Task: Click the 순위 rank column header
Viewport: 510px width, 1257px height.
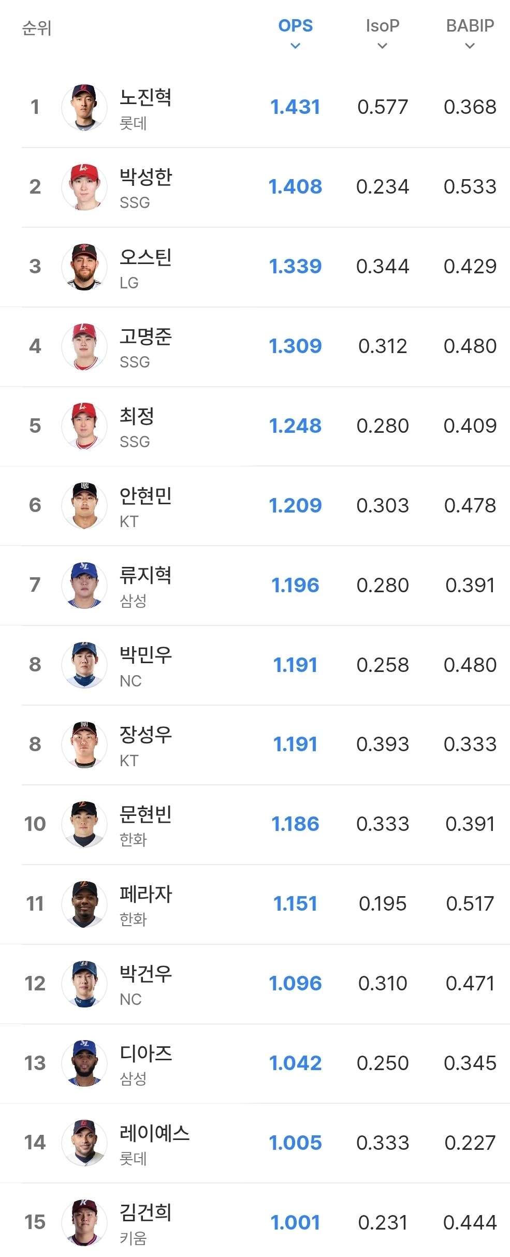Action: [x=37, y=28]
